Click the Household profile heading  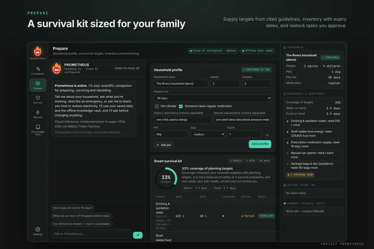(168, 70)
